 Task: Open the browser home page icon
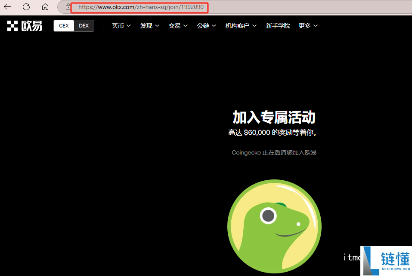pos(45,7)
